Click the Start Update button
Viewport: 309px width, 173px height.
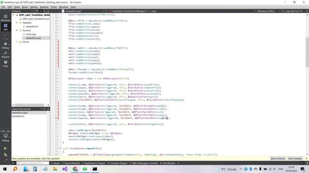295,159
